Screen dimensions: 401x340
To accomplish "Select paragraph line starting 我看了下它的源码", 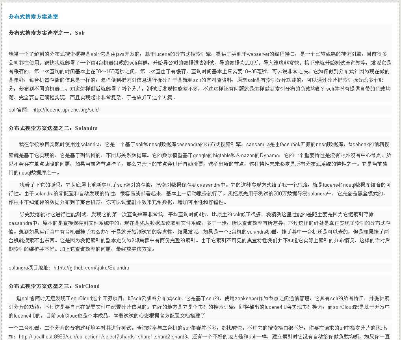I will click(x=205, y=185).
